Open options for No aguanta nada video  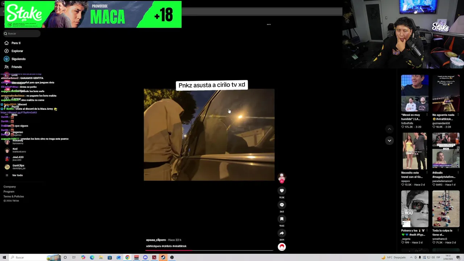pos(458,115)
